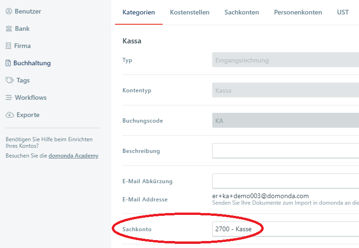This screenshot has height=248, width=359.
Task: Open the Personenkonten tab
Action: 298,12
